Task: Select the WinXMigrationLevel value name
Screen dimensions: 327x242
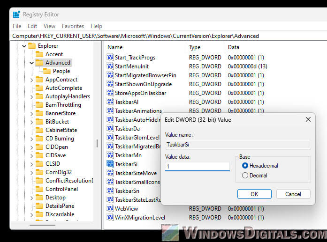Action: point(140,218)
